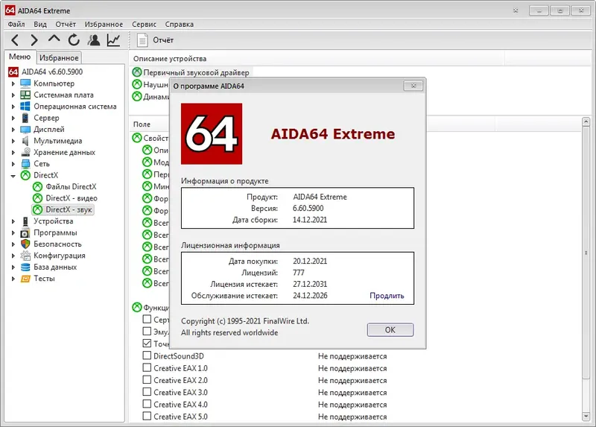This screenshot has width=596, height=427.
Task: Open the Справка menu
Action: click(x=179, y=25)
